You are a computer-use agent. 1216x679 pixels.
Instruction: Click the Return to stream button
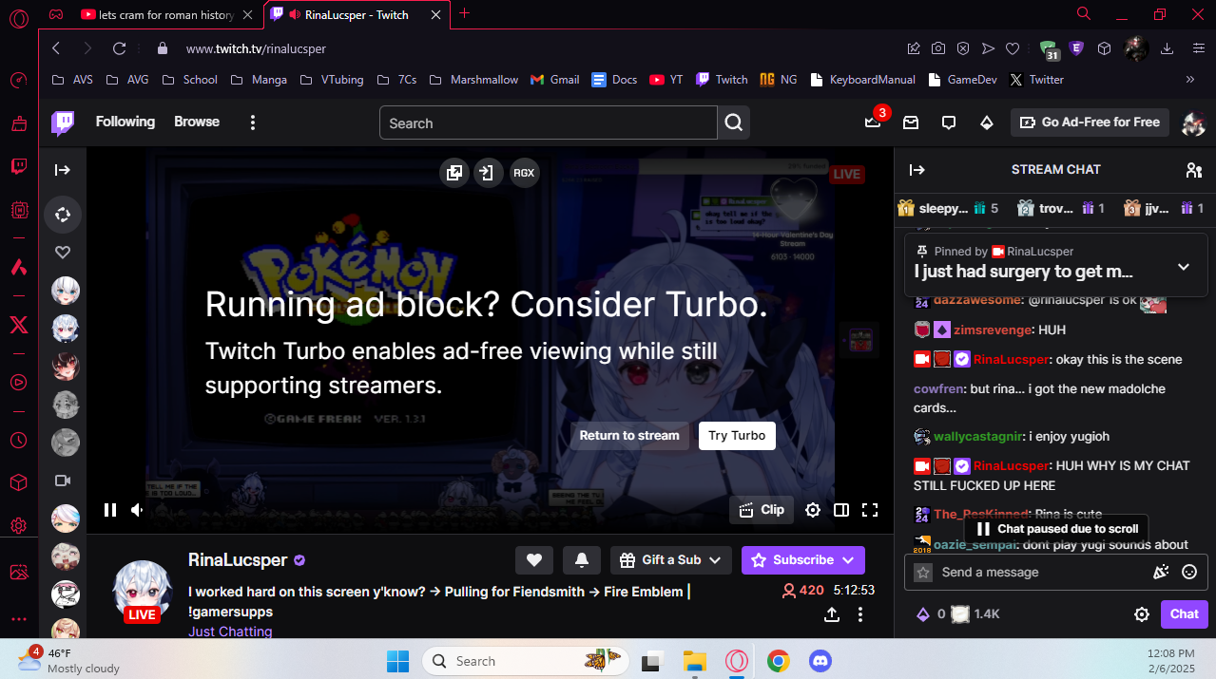coord(629,435)
